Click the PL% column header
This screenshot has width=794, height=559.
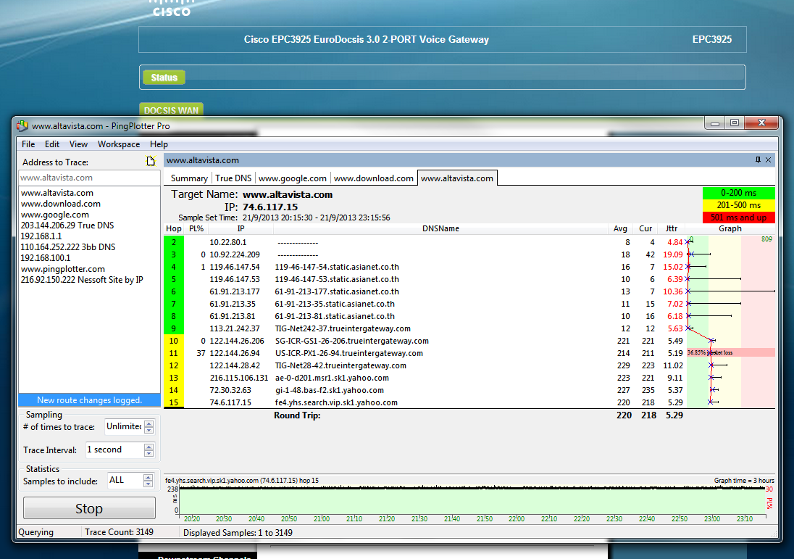click(196, 228)
